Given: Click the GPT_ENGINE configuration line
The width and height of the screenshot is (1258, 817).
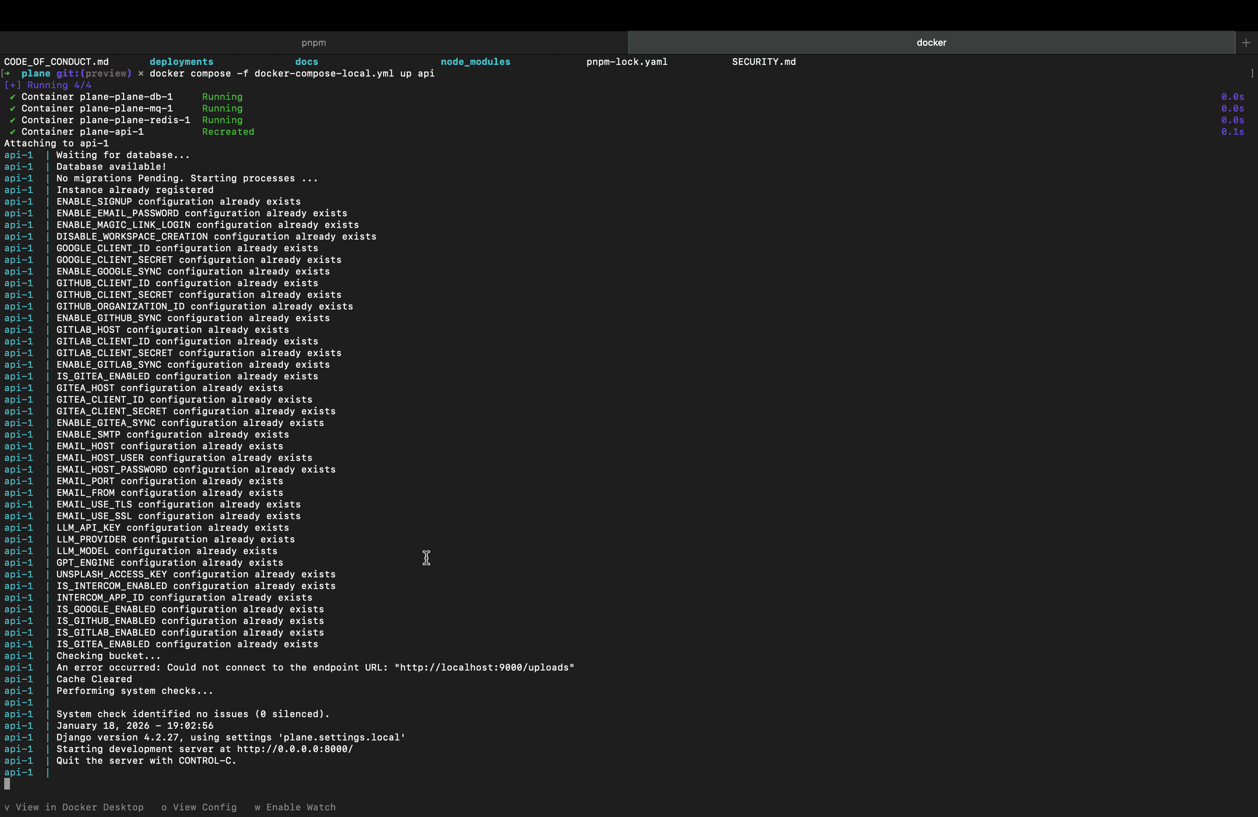Looking at the screenshot, I should pyautogui.click(x=170, y=562).
